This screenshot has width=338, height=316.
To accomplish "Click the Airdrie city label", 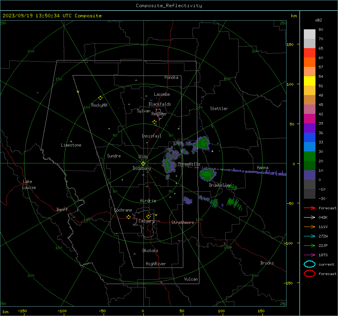I will pyautogui.click(x=148, y=201).
